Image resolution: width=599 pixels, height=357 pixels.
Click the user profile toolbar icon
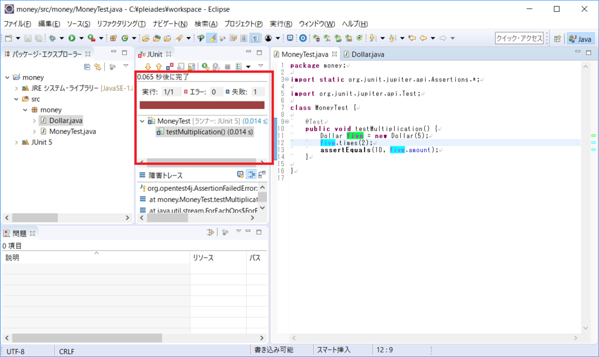(x=268, y=38)
